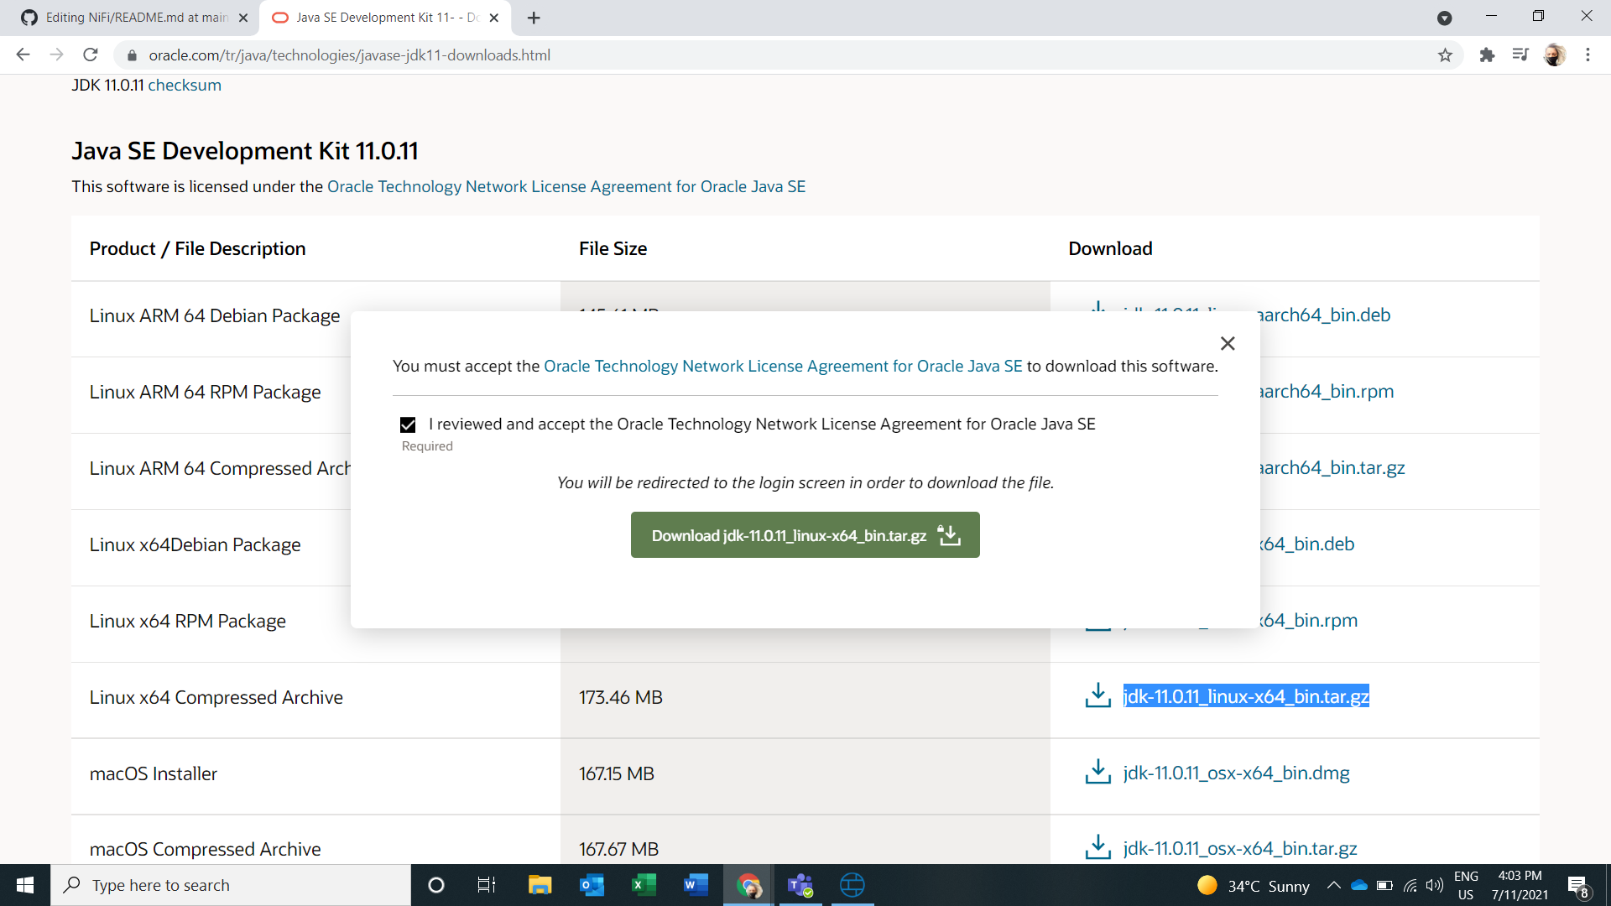Viewport: 1611px width, 906px height.
Task: Open File Explorer from taskbar
Action: (540, 885)
